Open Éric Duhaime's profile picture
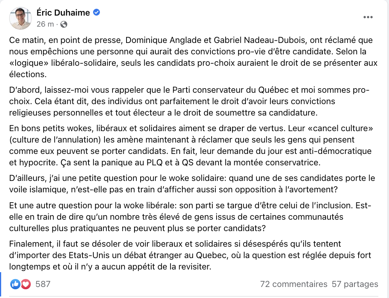The width and height of the screenshot is (389, 298). pos(21,18)
